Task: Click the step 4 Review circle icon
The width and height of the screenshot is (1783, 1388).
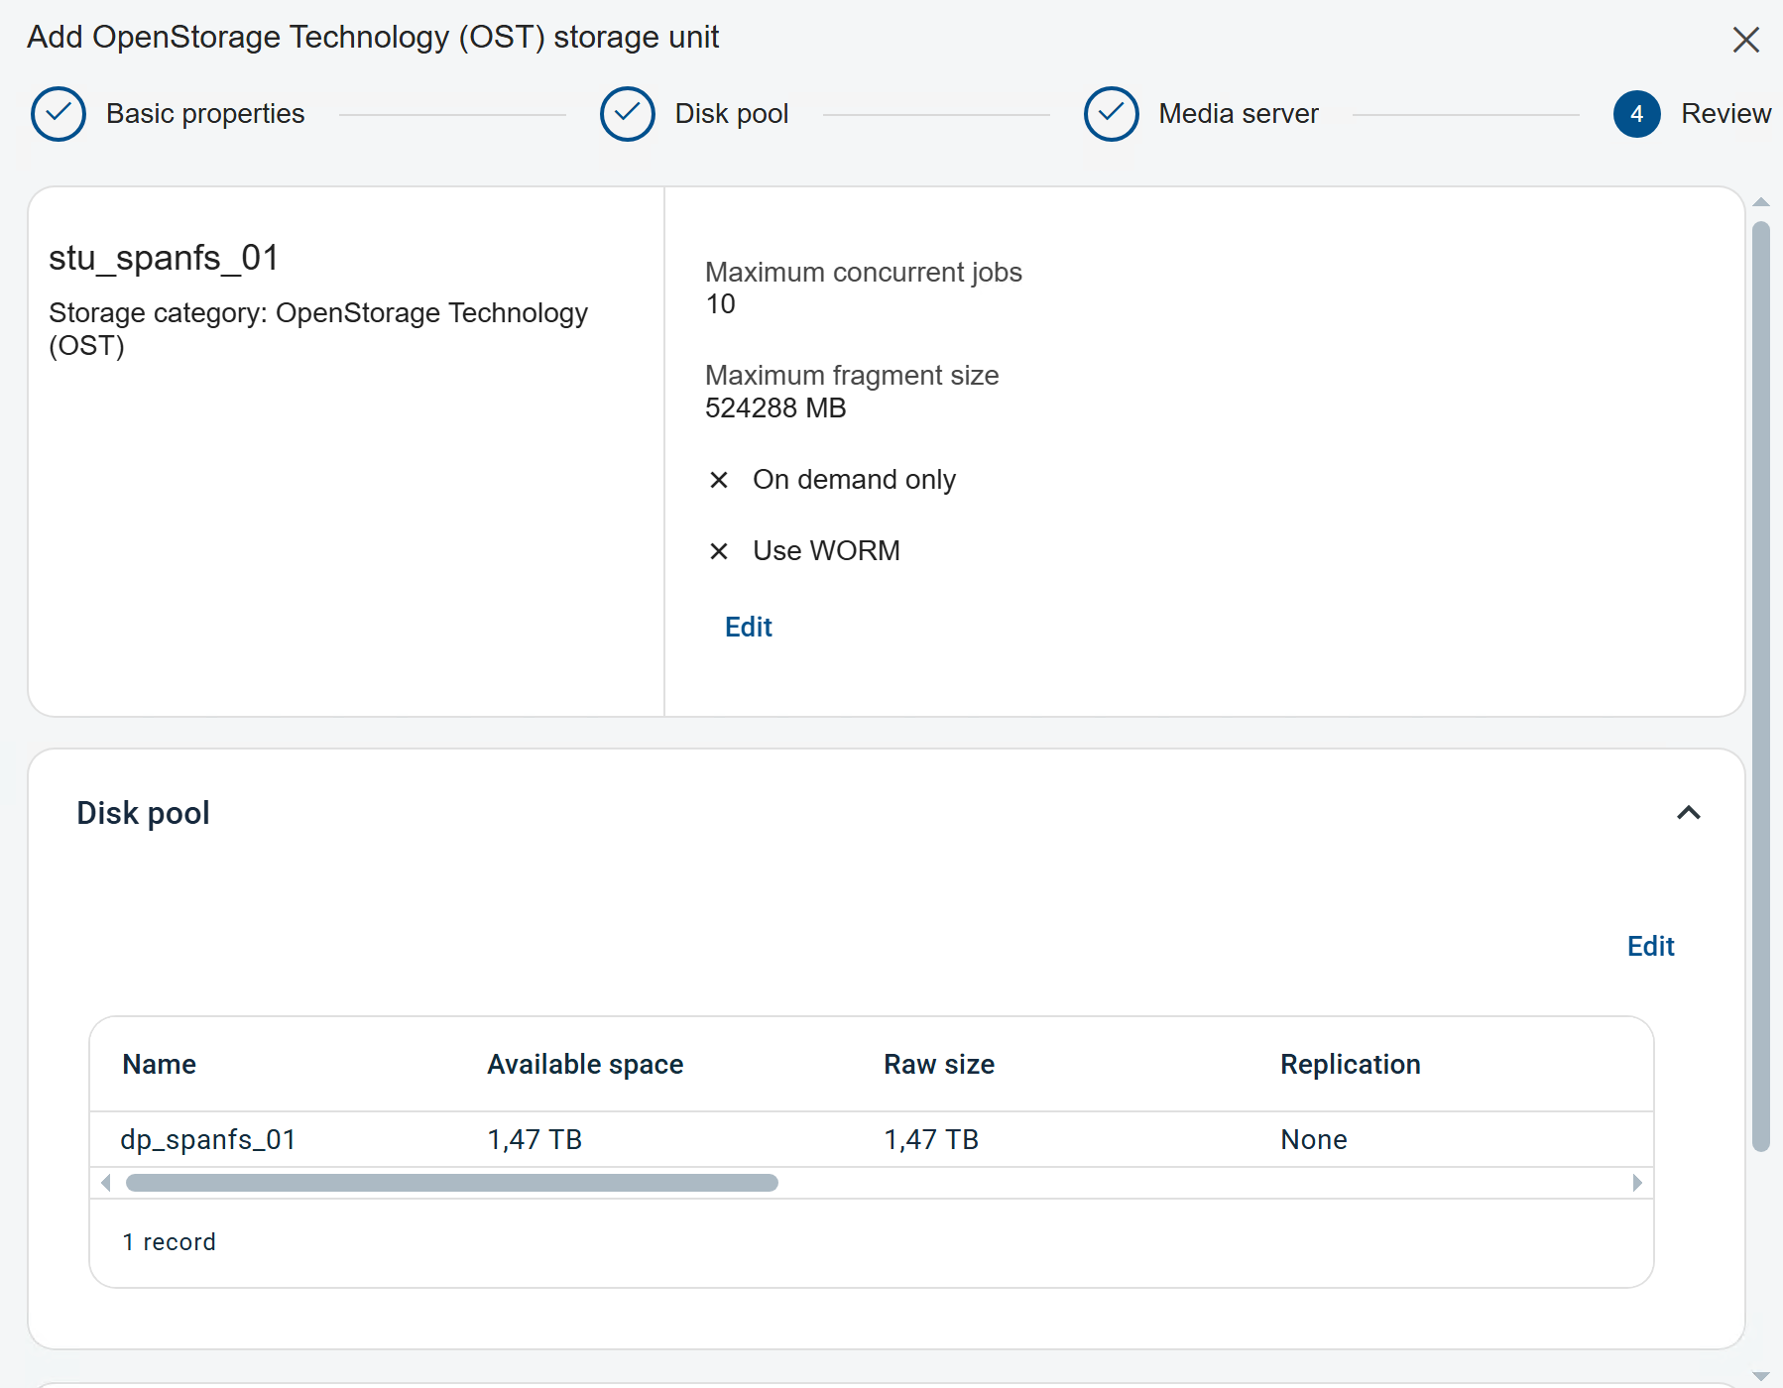Action: coord(1636,114)
